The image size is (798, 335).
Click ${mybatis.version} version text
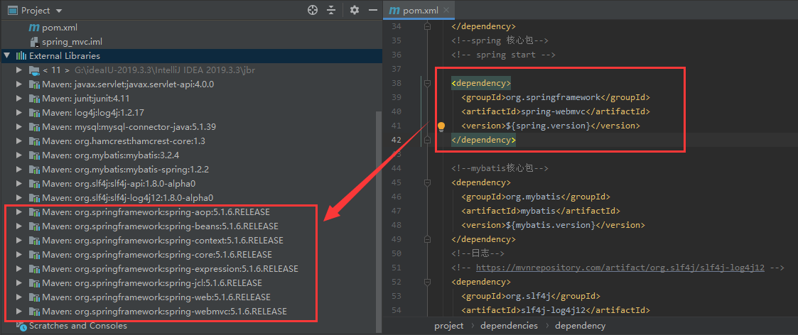point(549,225)
